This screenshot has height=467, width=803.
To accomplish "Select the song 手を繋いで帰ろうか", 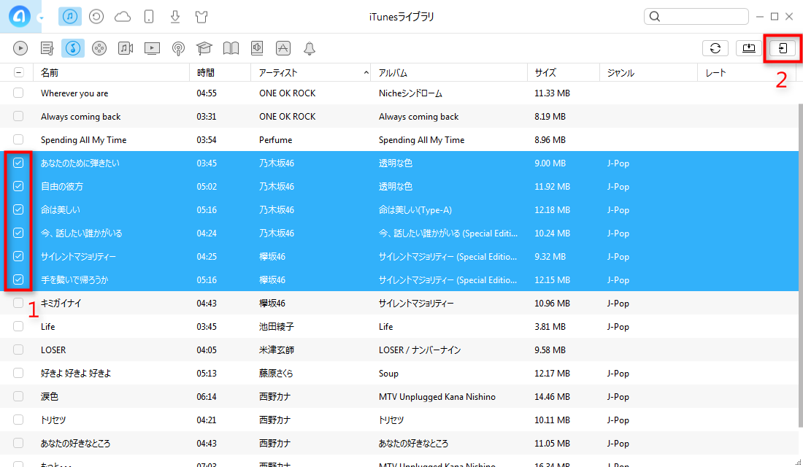I will click(74, 279).
